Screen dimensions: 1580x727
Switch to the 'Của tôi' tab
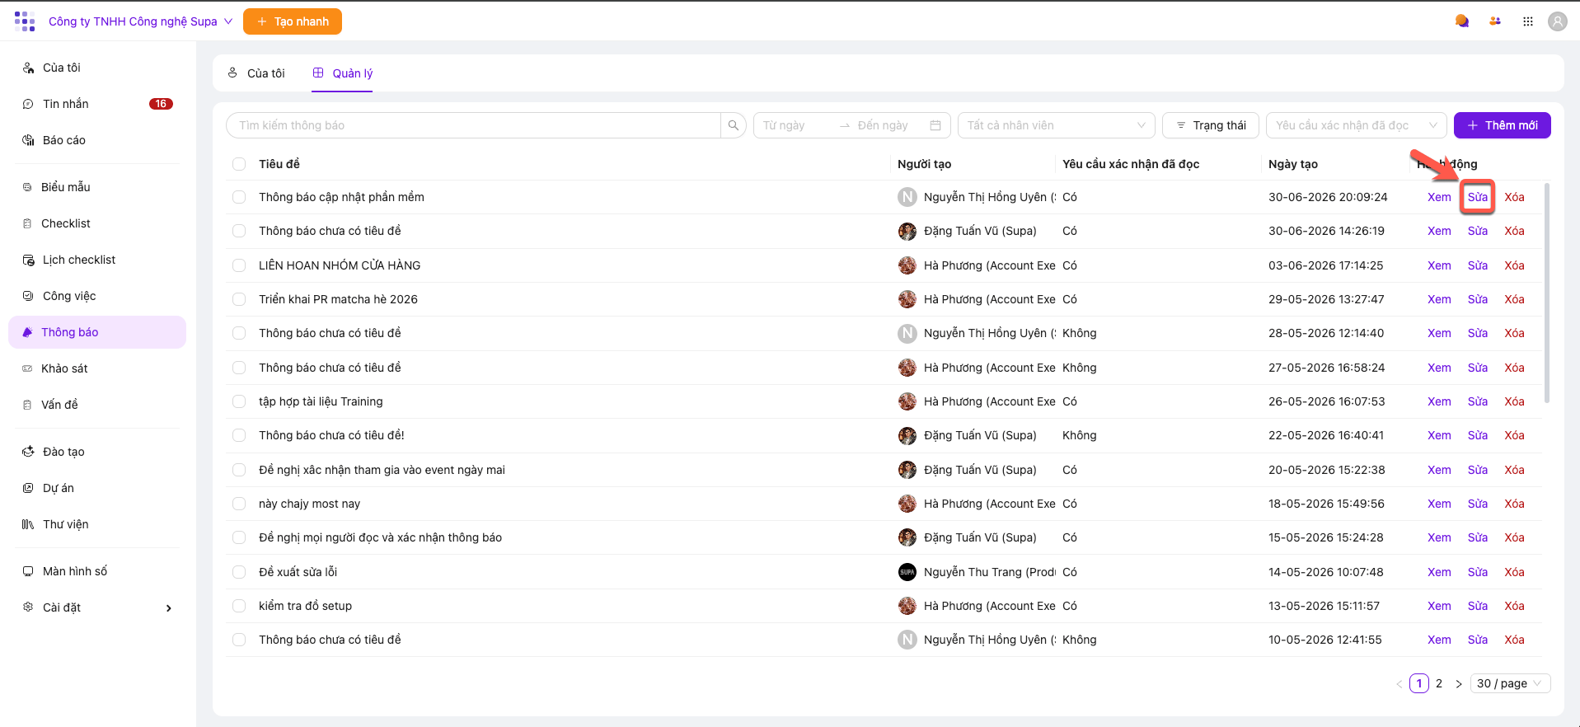pos(256,73)
